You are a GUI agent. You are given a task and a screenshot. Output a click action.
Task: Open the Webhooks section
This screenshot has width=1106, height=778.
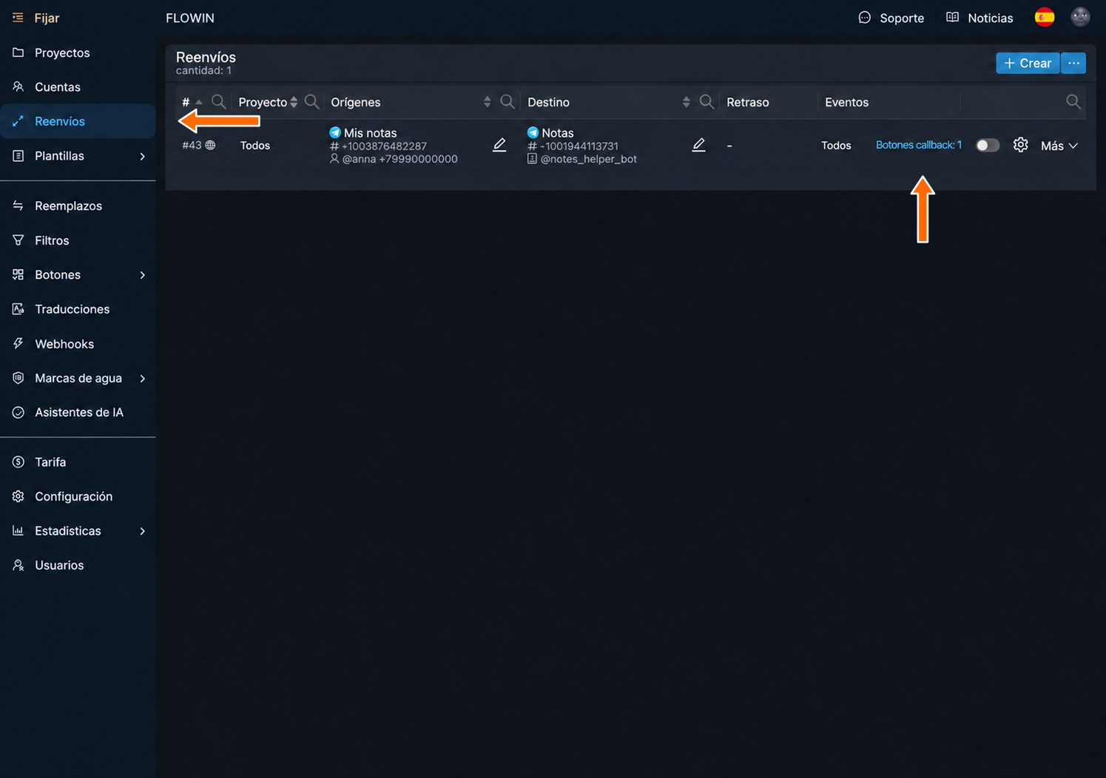click(x=78, y=344)
